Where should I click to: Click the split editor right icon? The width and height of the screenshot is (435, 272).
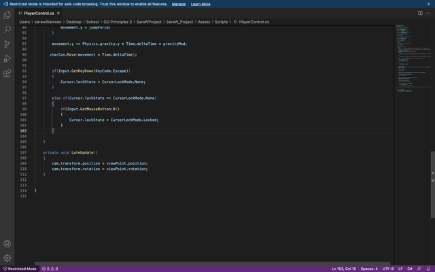coord(420,13)
